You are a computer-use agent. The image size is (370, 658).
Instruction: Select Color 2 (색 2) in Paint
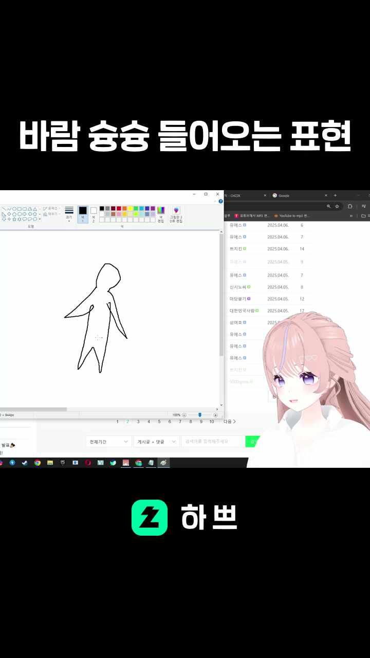(94, 213)
